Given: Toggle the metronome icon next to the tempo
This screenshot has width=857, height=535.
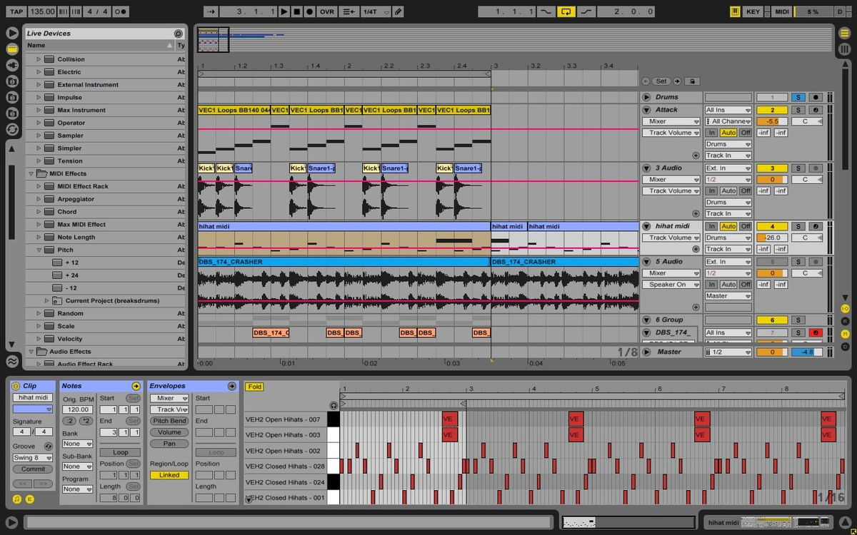Looking at the screenshot, I should (119, 11).
